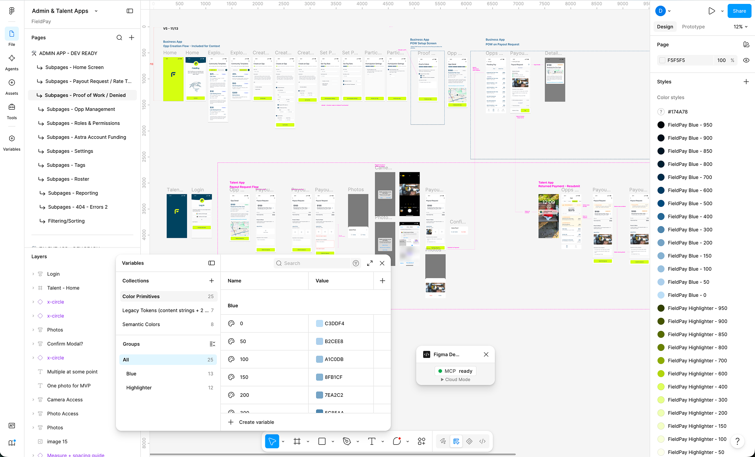The width and height of the screenshot is (755, 457).
Task: Select the Semantic Colors collection
Action: 168,324
